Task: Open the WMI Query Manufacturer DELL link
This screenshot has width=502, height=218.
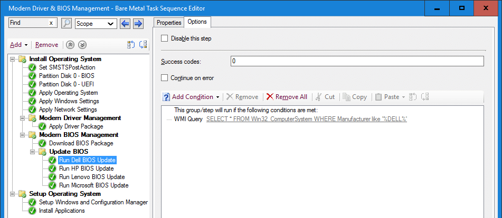Action: coord(307,119)
